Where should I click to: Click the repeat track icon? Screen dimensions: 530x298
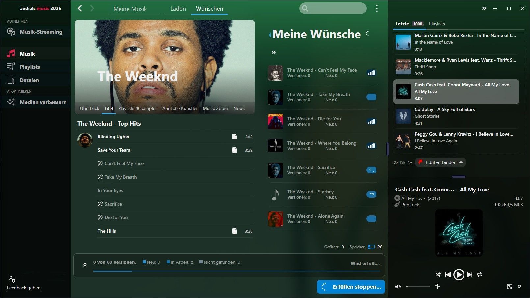480,275
